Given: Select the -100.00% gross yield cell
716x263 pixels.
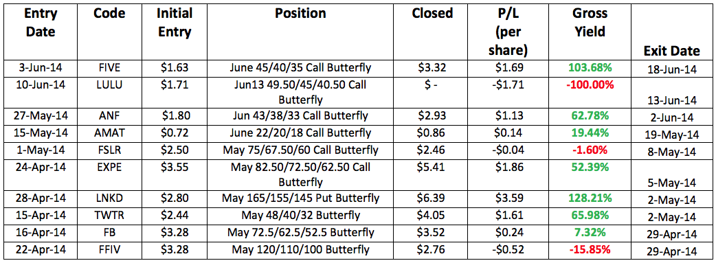Looking at the screenshot, I should [x=589, y=84].
